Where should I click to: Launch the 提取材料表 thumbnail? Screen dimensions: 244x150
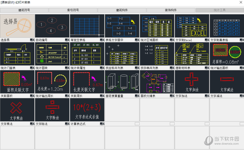pos(192,54)
